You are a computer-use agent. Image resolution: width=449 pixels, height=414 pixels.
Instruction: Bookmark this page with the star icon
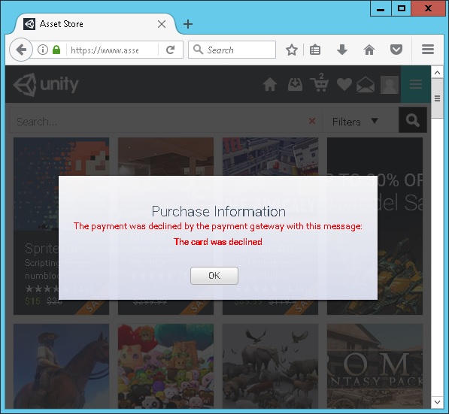[292, 50]
